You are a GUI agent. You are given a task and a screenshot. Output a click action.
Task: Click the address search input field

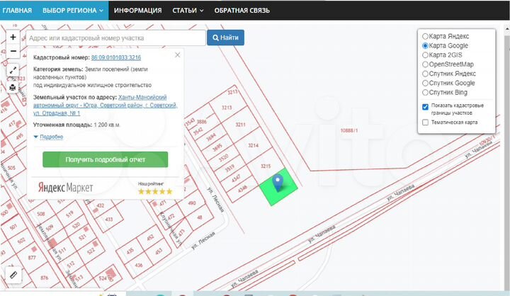(115, 38)
